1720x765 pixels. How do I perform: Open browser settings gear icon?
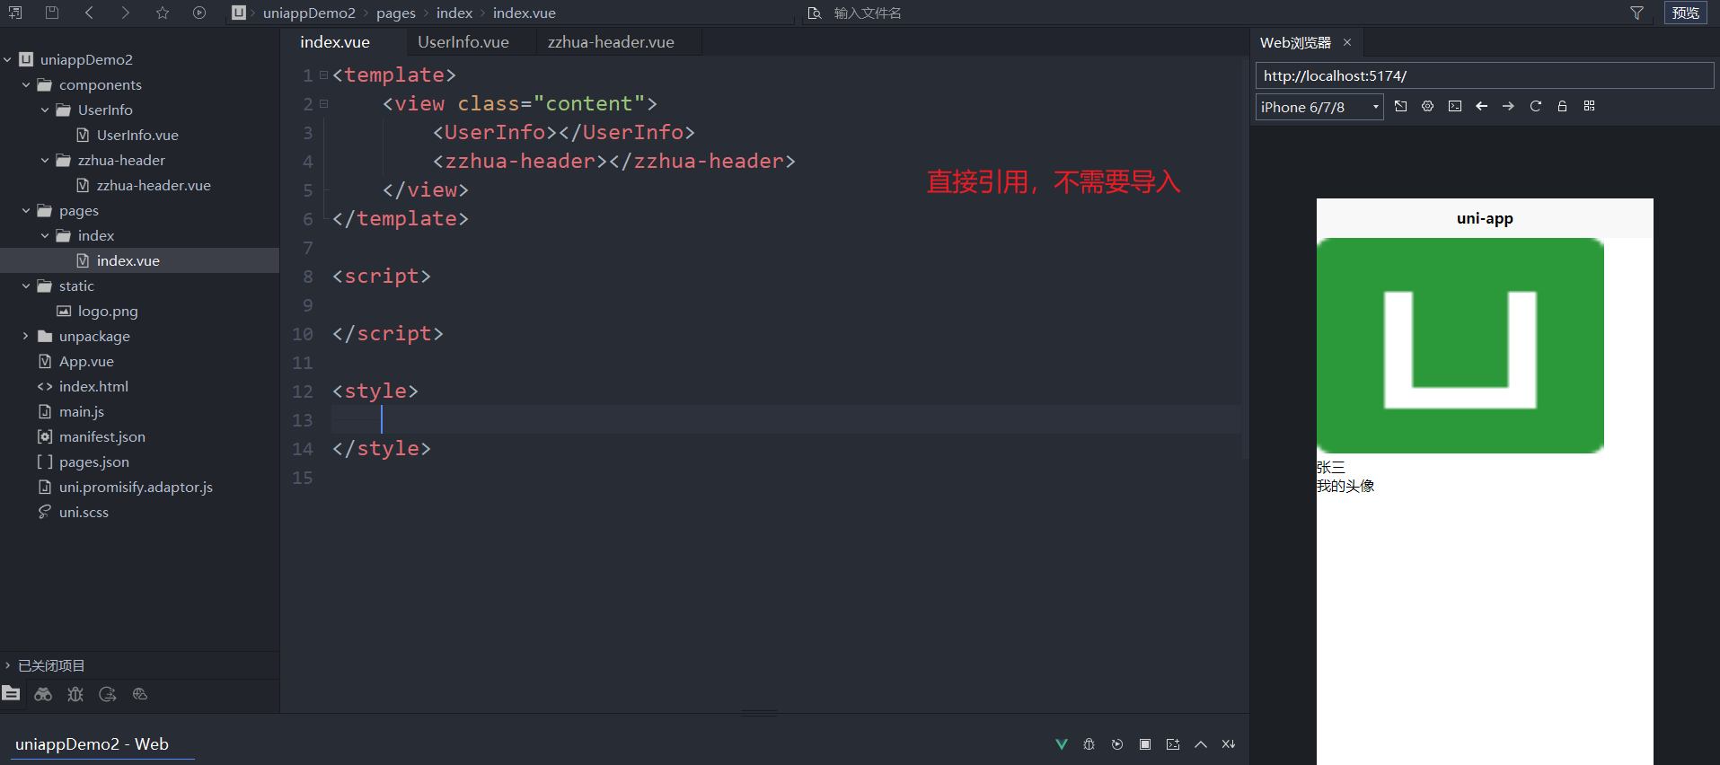pyautogui.click(x=1428, y=106)
